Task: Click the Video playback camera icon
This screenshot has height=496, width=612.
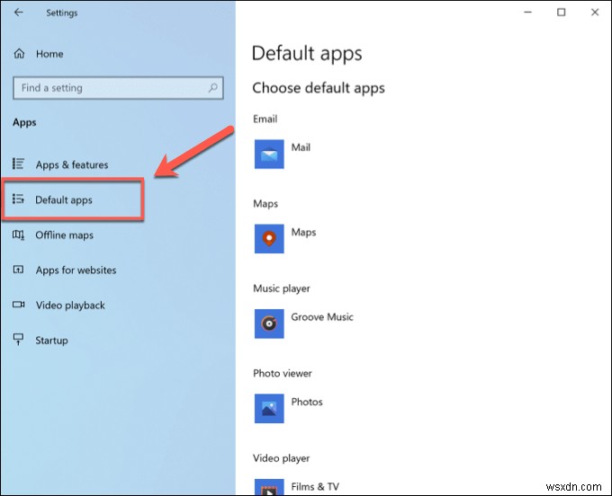Action: pyautogui.click(x=18, y=305)
